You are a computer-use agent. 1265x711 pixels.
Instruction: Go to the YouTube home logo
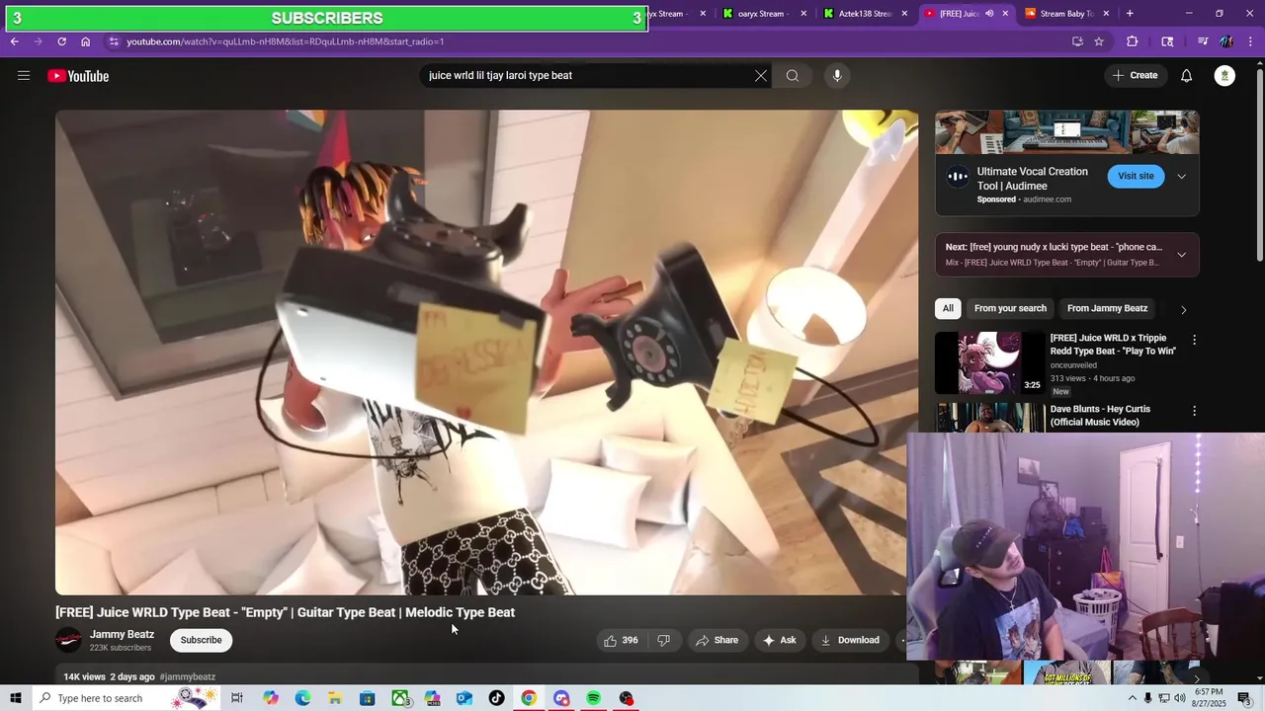click(78, 76)
